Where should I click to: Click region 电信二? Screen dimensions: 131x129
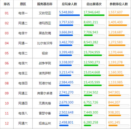(x=23, y=53)
